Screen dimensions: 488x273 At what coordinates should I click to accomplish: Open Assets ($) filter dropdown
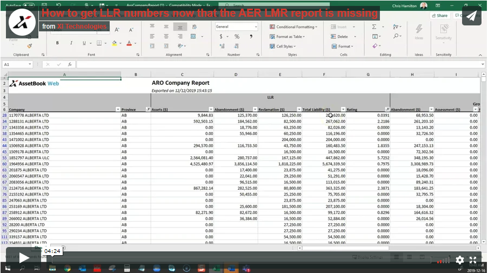click(x=211, y=110)
